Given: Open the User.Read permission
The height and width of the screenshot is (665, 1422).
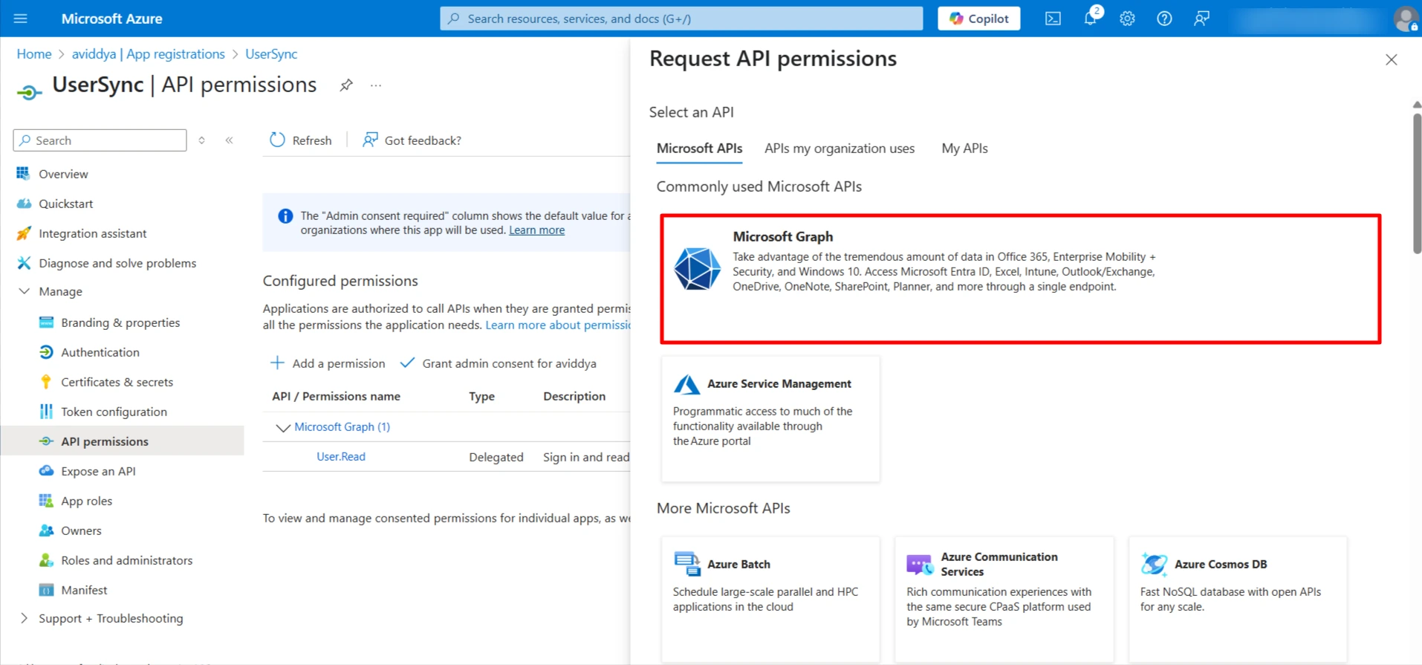Looking at the screenshot, I should (x=341, y=457).
